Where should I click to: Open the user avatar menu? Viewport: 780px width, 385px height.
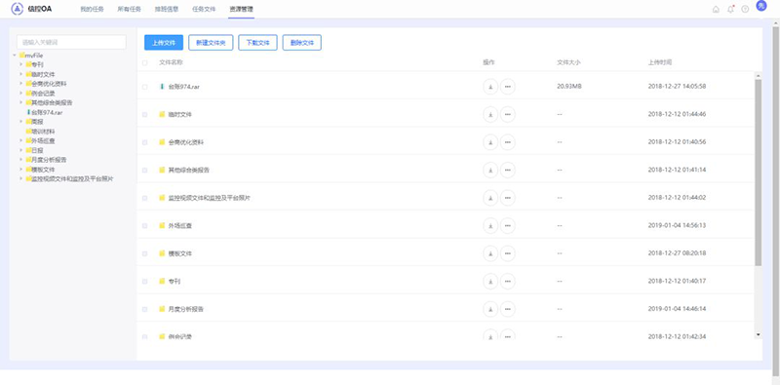tap(761, 6)
